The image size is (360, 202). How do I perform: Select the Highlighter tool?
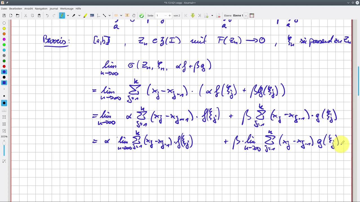(x=85, y=15)
